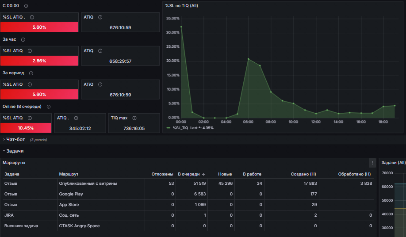Click info icon beside За час heading
Screen dimensions: 406x237
pos(23,40)
